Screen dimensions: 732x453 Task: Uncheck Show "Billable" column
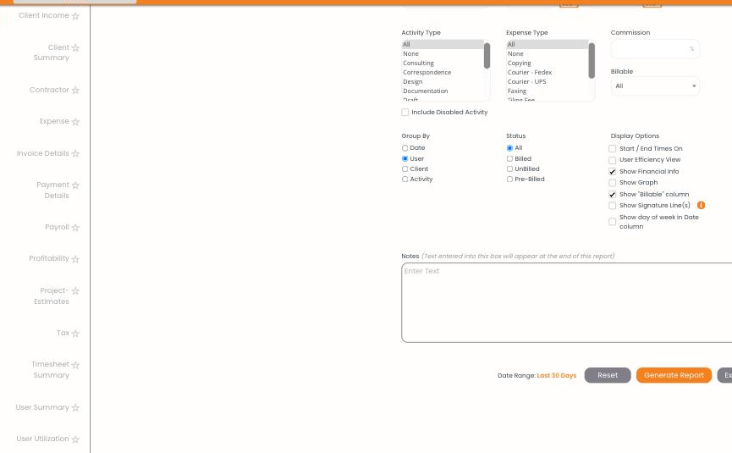(613, 194)
